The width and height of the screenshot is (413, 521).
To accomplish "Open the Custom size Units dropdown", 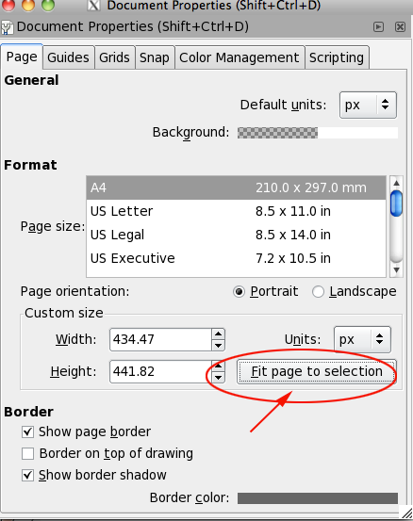I will (362, 339).
